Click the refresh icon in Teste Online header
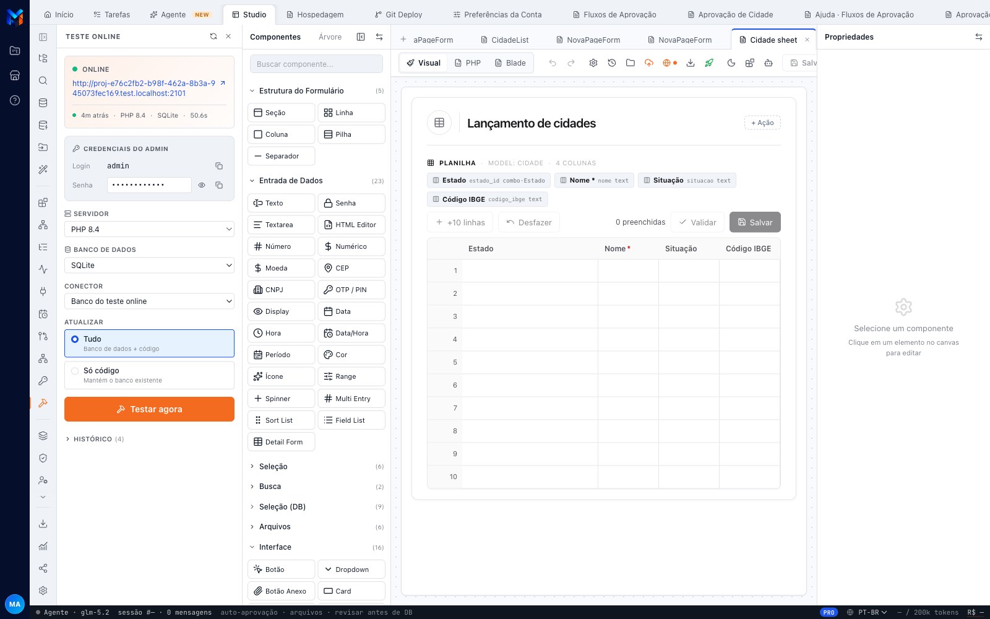990x619 pixels. 213,37
